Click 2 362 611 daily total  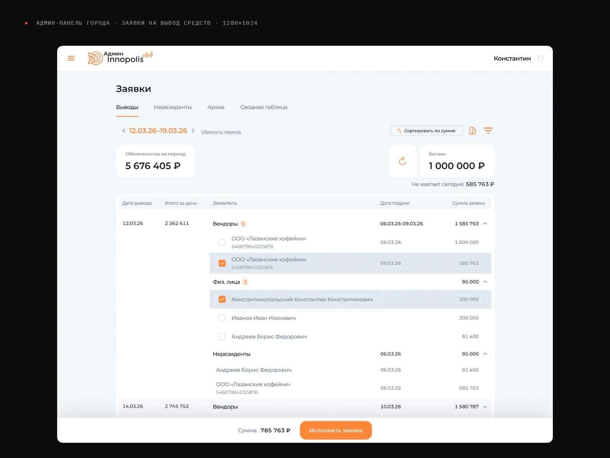click(x=177, y=223)
